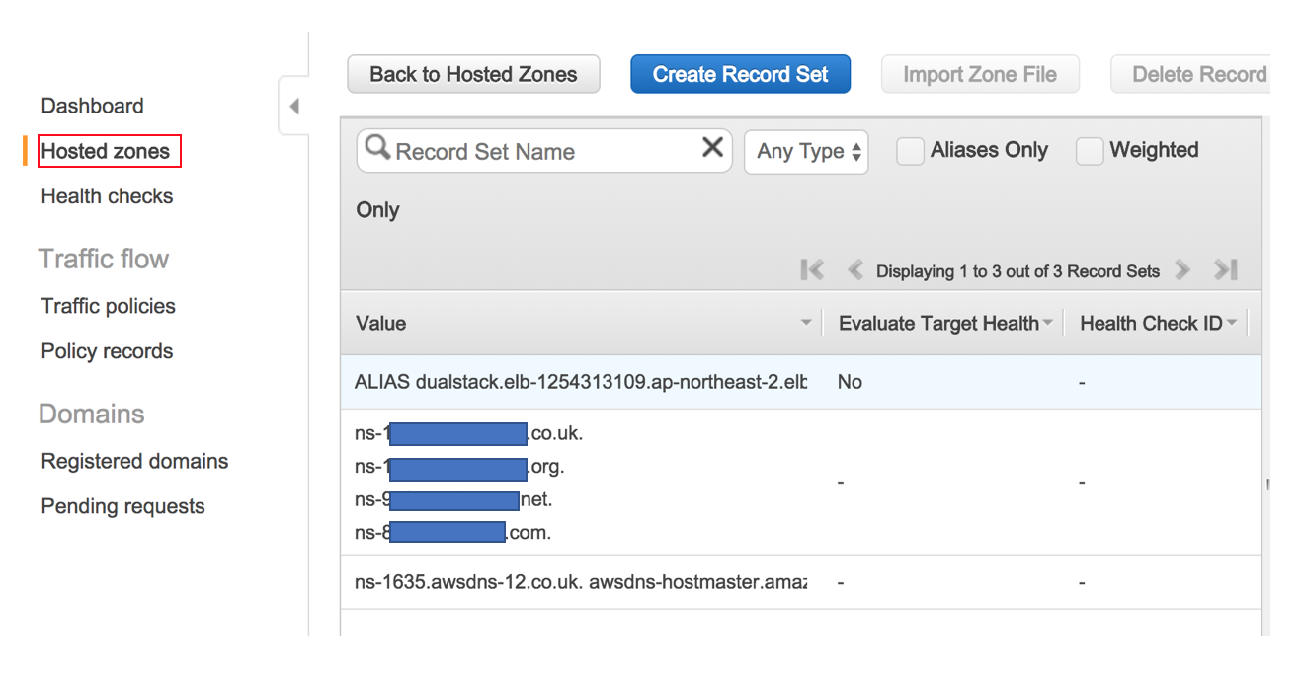
Task: Select the ALIAS dualstack.elb record row
Action: tap(581, 382)
